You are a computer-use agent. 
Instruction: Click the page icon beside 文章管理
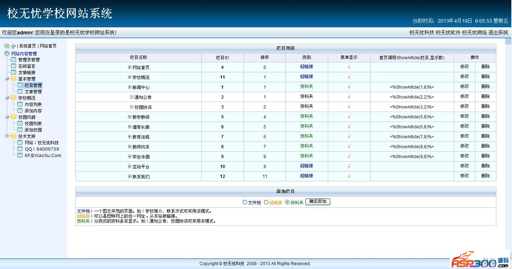point(20,91)
